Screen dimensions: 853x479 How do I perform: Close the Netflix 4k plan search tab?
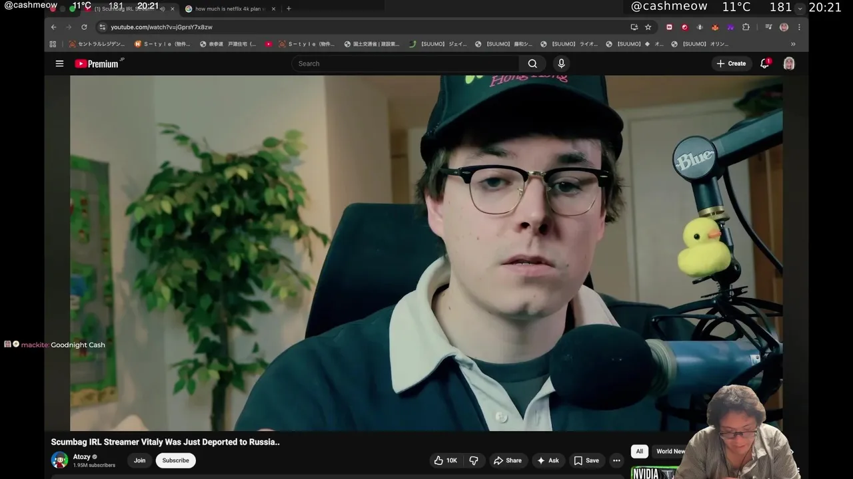click(x=273, y=9)
